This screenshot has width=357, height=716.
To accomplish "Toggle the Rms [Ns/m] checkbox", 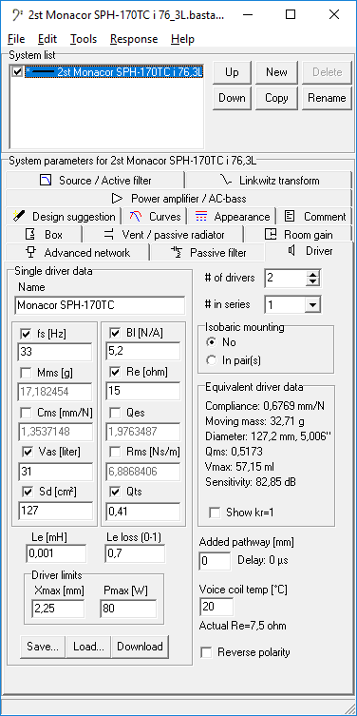I will (114, 452).
